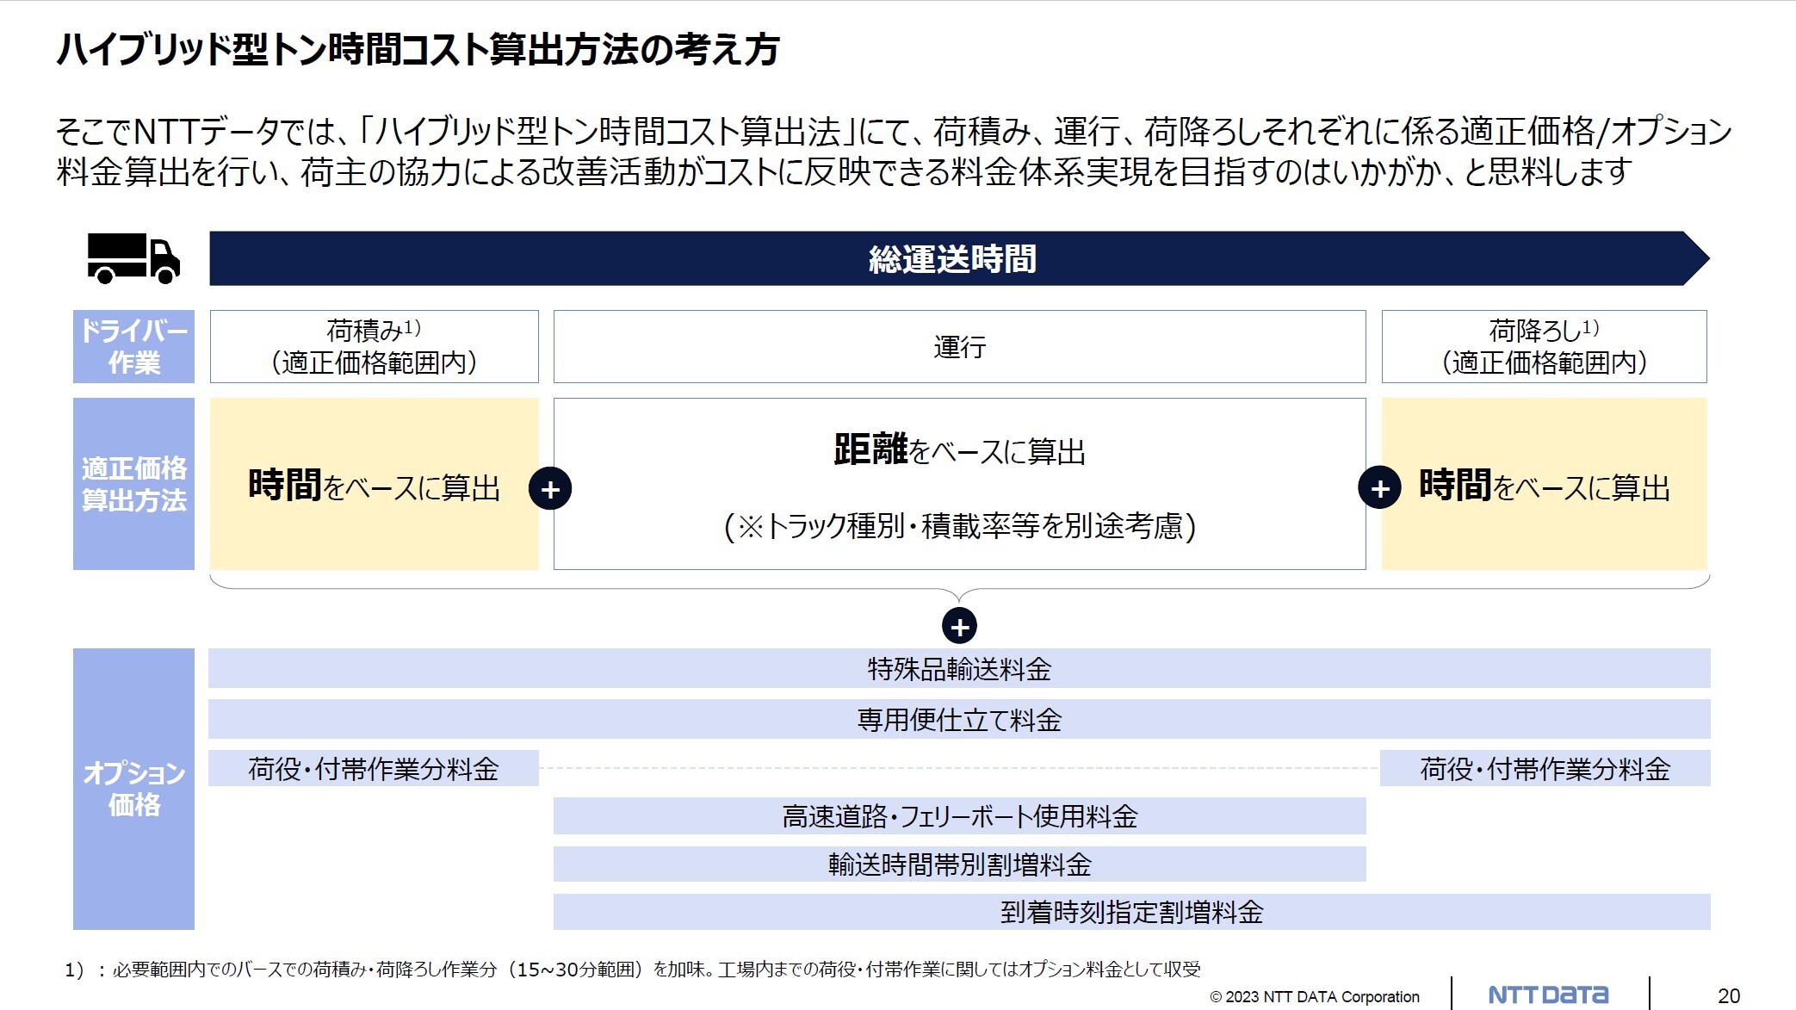Click the body paragraph starting そこでNTTデータでは
The width and height of the screenshot is (1796, 1010).
coord(894,152)
